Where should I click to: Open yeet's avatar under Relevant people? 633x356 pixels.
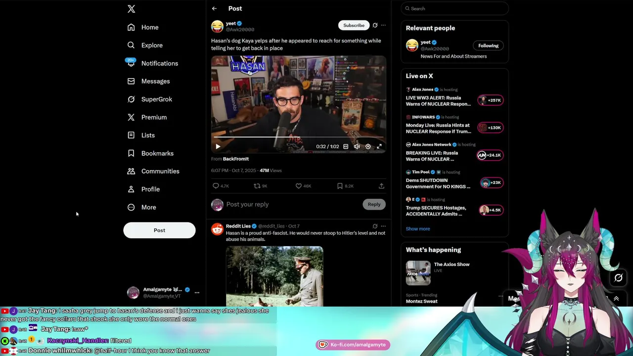click(412, 45)
